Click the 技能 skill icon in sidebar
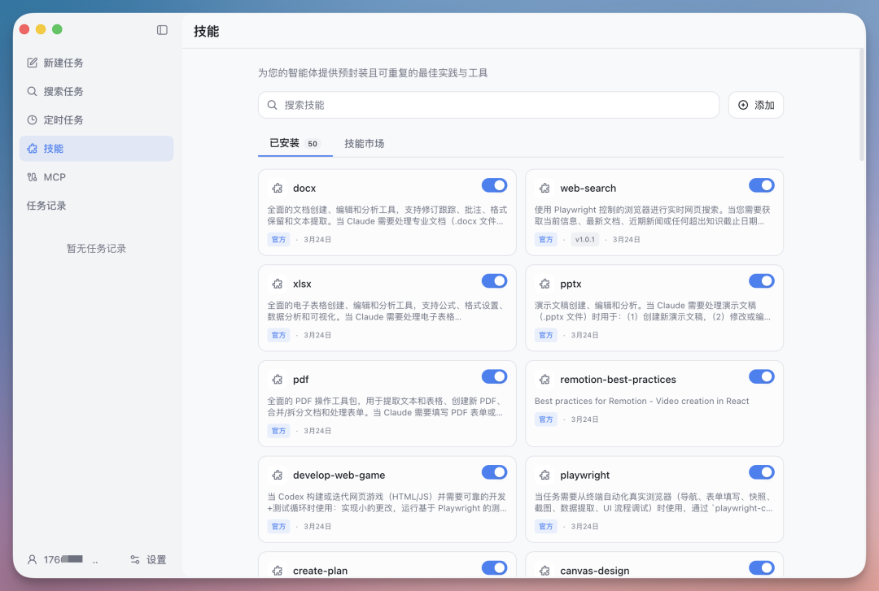This screenshot has width=879, height=591. click(33, 148)
